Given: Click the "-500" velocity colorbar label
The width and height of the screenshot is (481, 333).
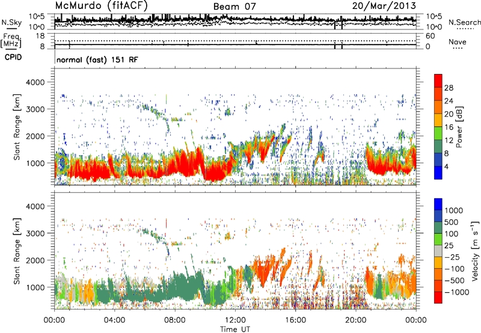Looking at the screenshot, I should tap(455, 281).
